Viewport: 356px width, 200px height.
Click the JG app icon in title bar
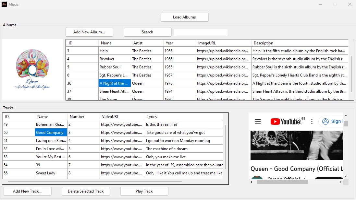click(4, 4)
